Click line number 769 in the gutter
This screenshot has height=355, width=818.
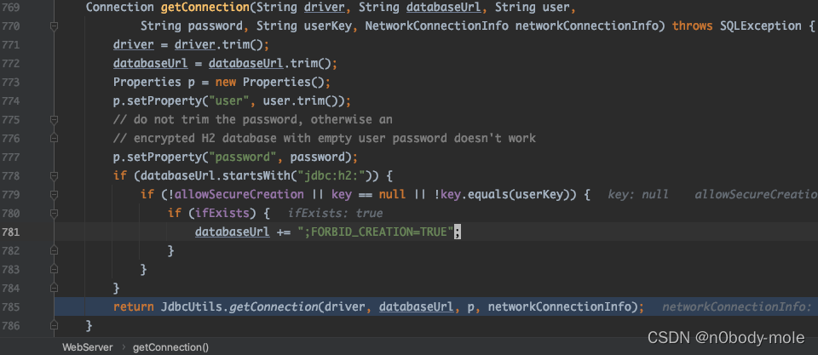(x=10, y=8)
